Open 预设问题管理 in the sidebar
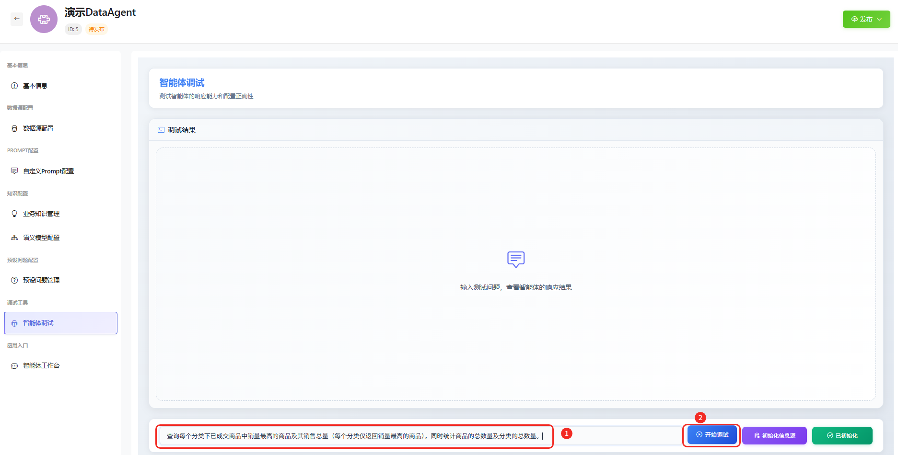898x455 pixels. click(41, 280)
